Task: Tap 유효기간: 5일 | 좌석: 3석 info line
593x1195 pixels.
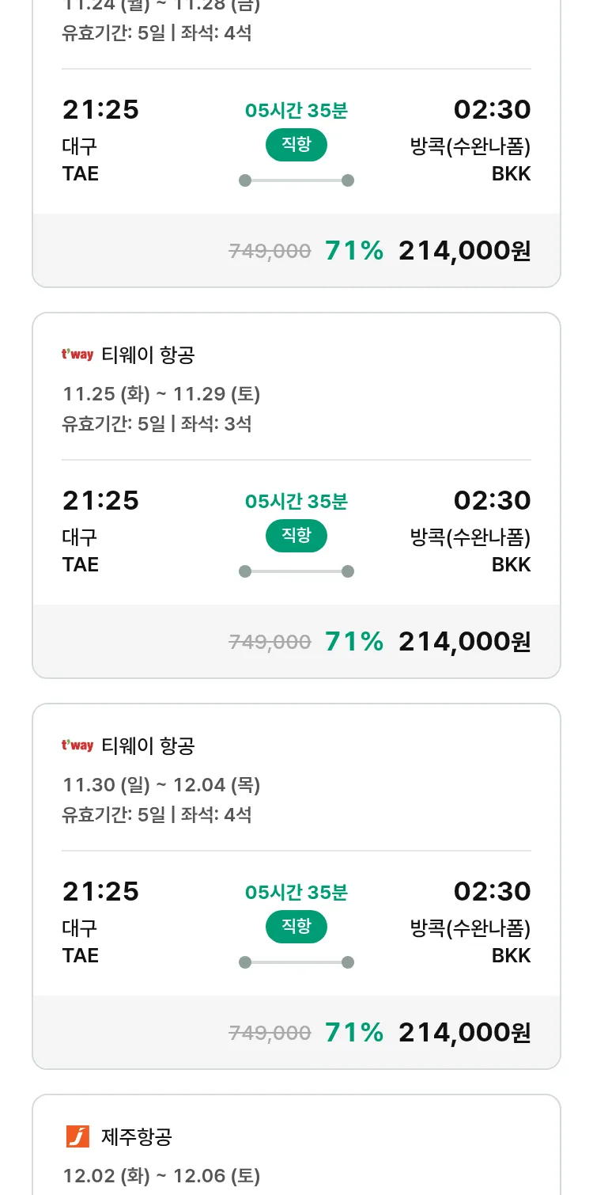Action: 157,423
